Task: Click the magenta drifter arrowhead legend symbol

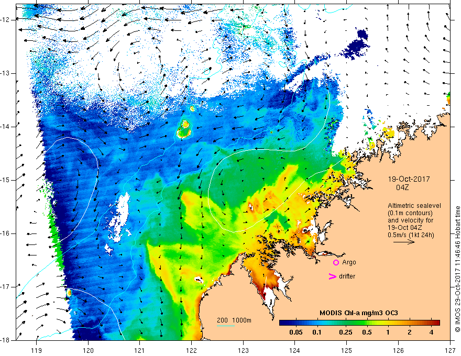Action: (x=333, y=276)
